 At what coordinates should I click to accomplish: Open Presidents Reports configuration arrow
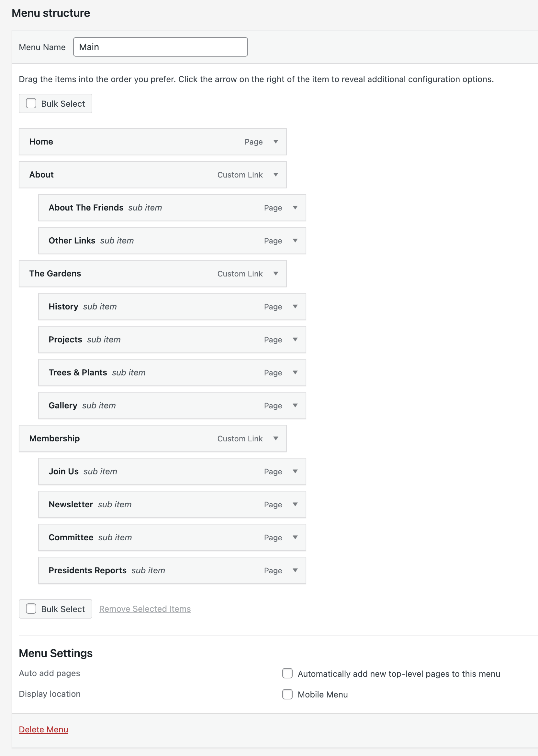(x=296, y=570)
